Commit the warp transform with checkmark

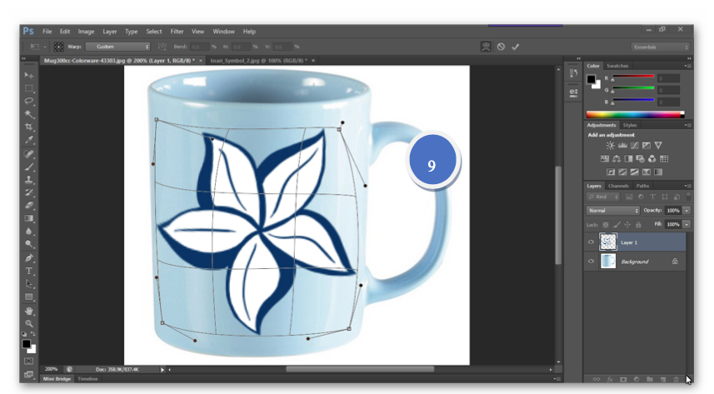tap(516, 47)
